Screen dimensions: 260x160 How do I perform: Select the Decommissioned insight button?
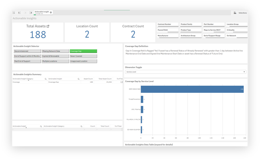[27, 51]
